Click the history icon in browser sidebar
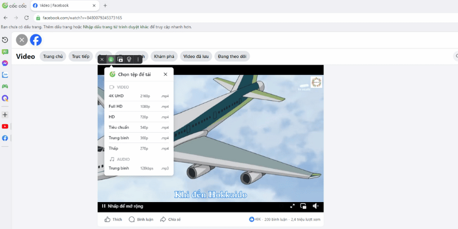Viewport: 458px width, 229px height. pos(5,40)
